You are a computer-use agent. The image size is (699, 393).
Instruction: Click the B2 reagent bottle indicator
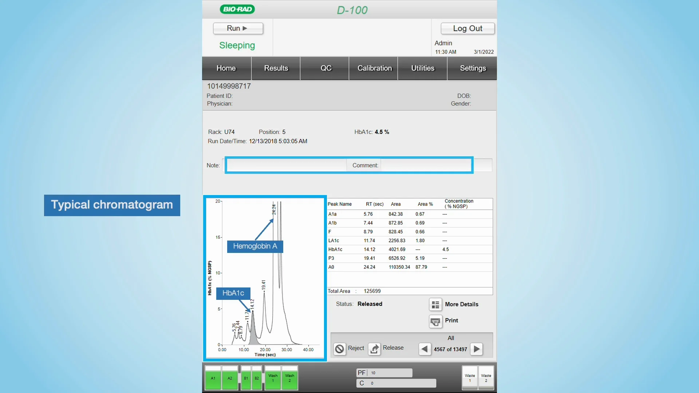click(x=257, y=378)
